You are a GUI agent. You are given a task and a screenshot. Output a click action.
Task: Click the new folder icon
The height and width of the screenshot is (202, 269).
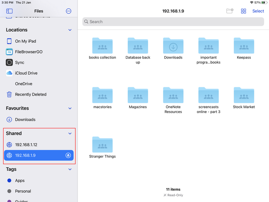click(x=230, y=11)
